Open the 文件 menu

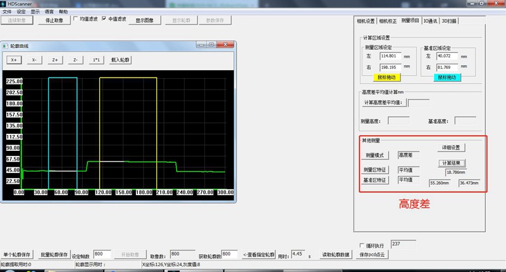(6, 11)
